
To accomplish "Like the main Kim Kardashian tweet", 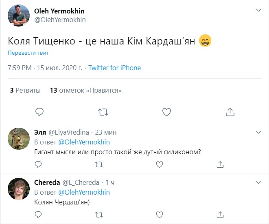I will [x=166, y=111].
